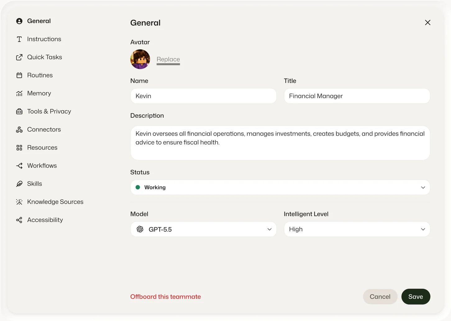The image size is (451, 321).
Task: Save the teammate settings
Action: (x=416, y=297)
